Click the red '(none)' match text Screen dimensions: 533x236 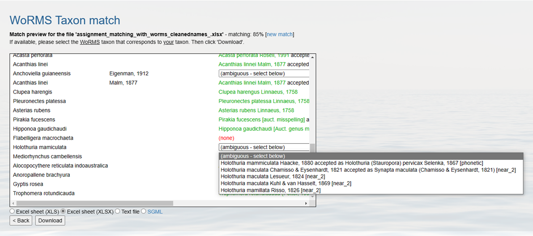227,138
